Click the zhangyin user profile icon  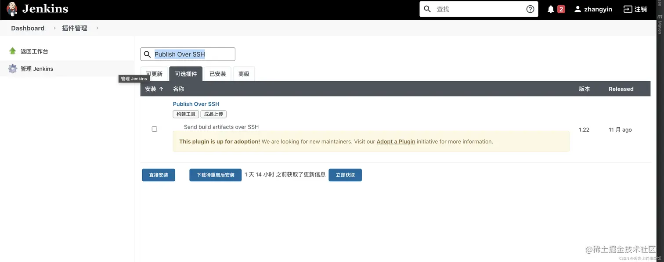coord(577,9)
